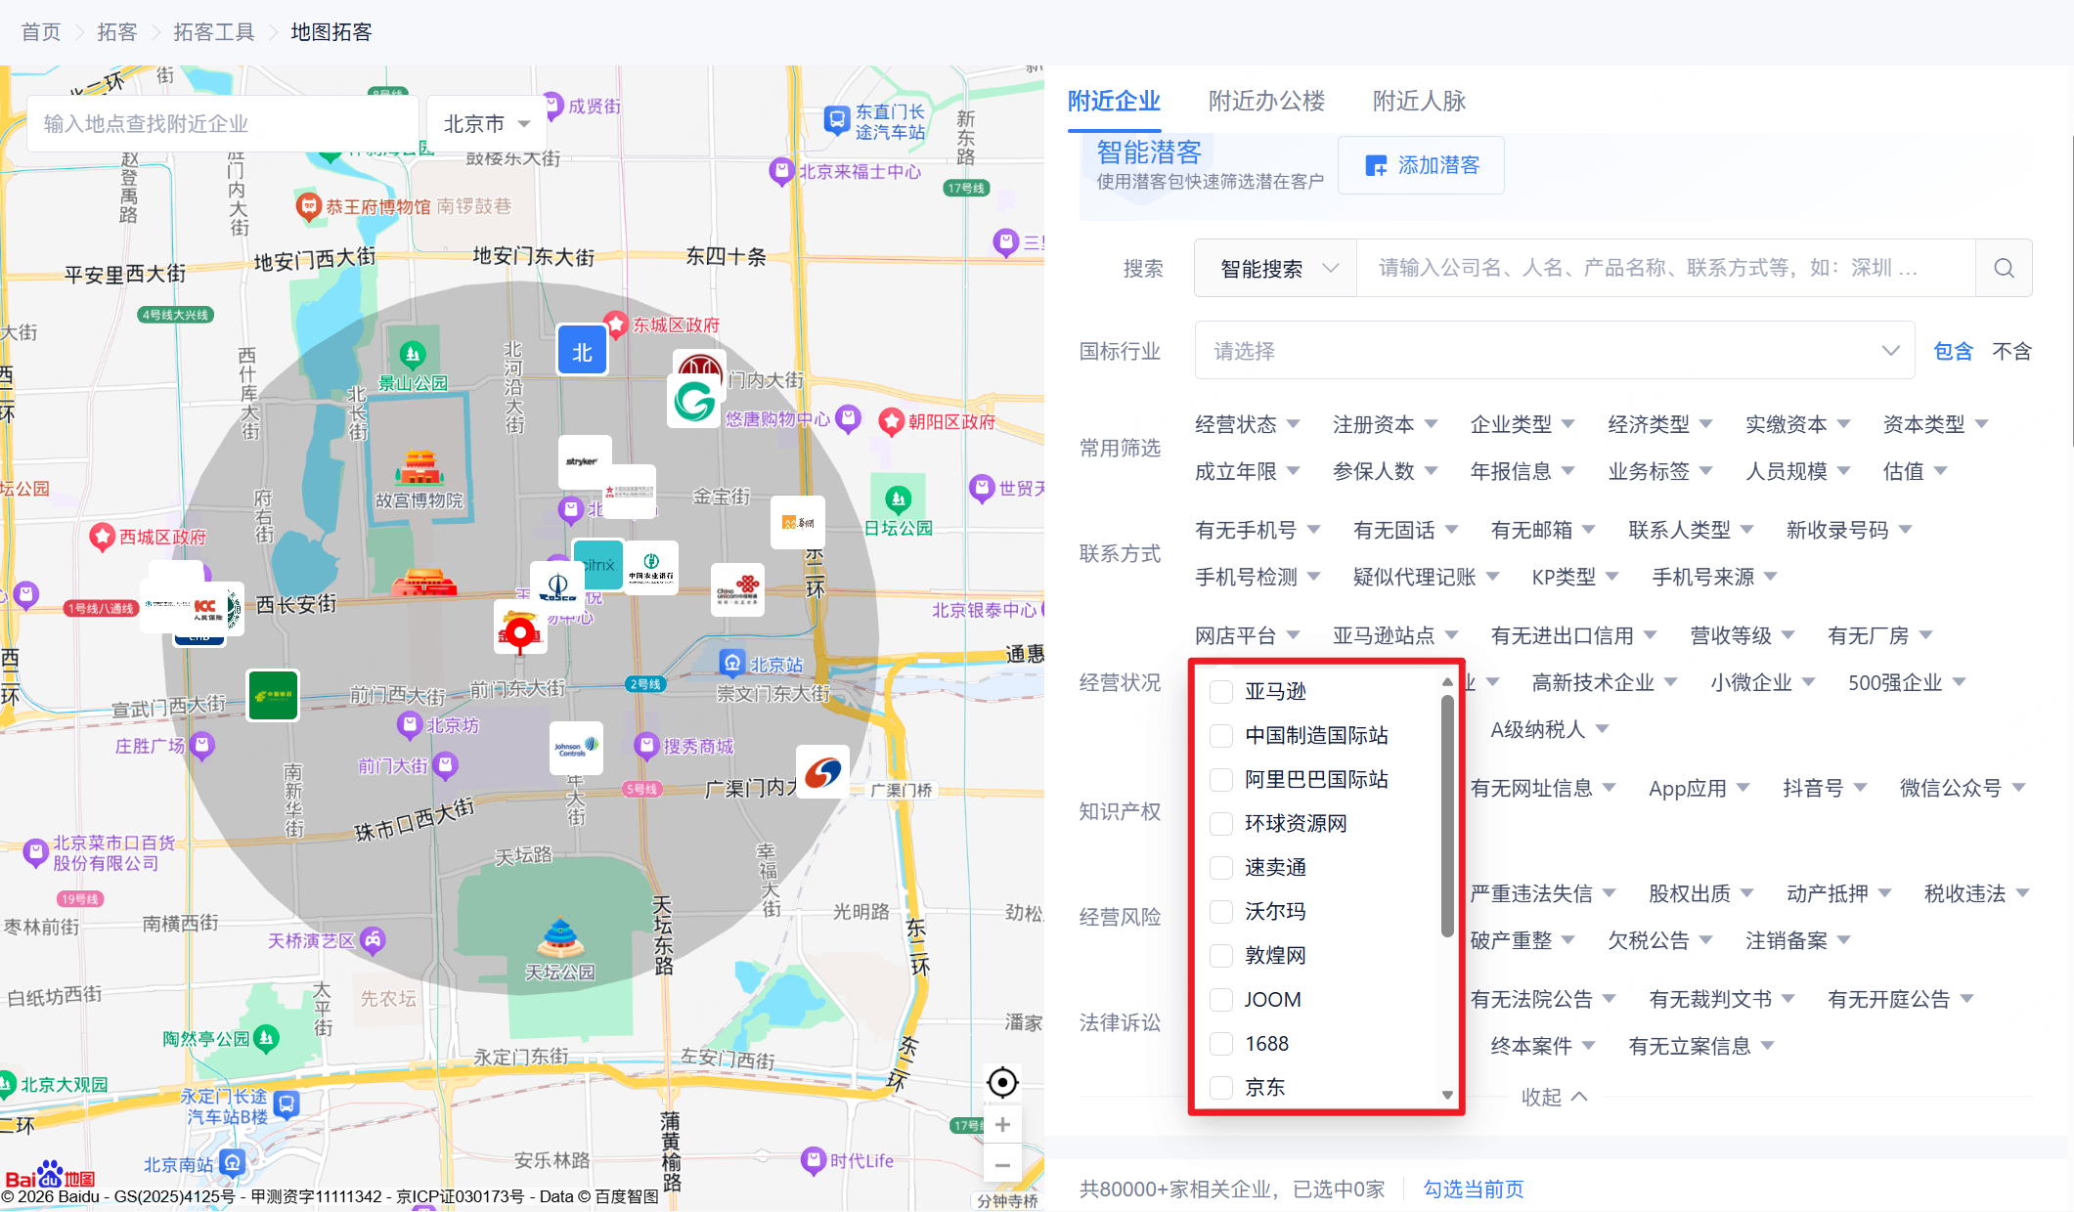Tick the 阿里巴巴国际站 checkbox
This screenshot has width=2074, height=1212.
(x=1221, y=780)
